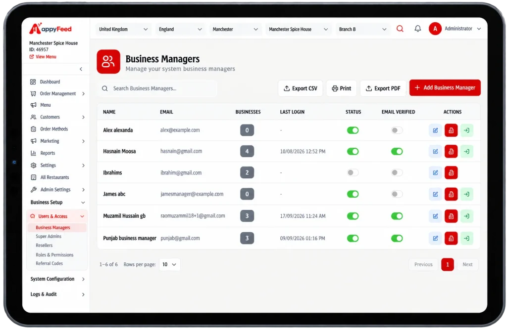Click the appyFeed logo
The image size is (507, 330).
[51, 29]
